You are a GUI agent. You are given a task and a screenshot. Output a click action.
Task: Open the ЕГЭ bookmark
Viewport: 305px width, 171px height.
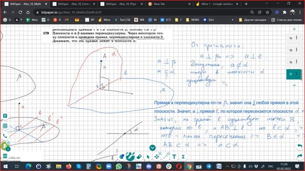165,20
